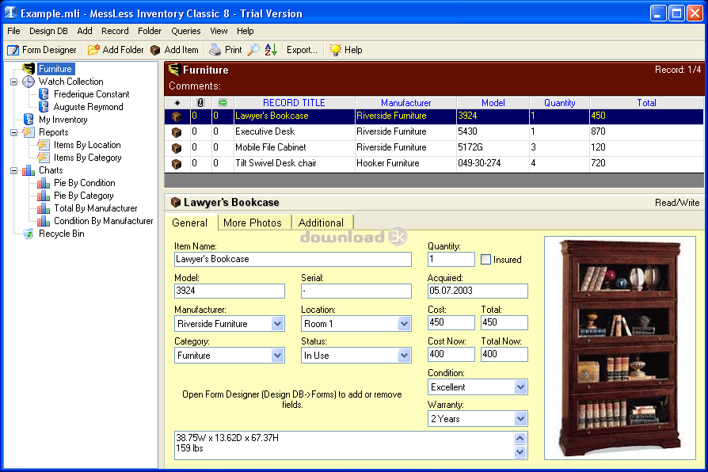Click the Add Folder toolbar icon
Screen dimensions: 708x472
pyautogui.click(x=93, y=50)
